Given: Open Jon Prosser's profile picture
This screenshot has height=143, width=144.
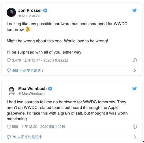Looking at the screenshot, I should click(x=11, y=13).
